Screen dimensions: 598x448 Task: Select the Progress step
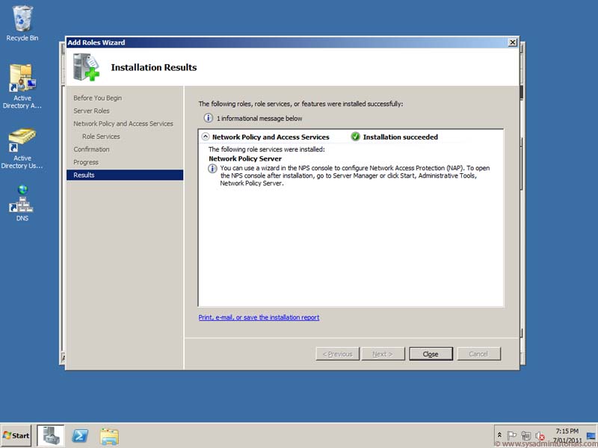pyautogui.click(x=86, y=162)
